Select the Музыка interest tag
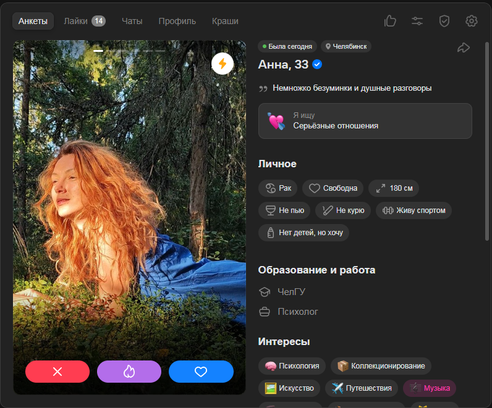This screenshot has height=408, width=492. pos(430,388)
